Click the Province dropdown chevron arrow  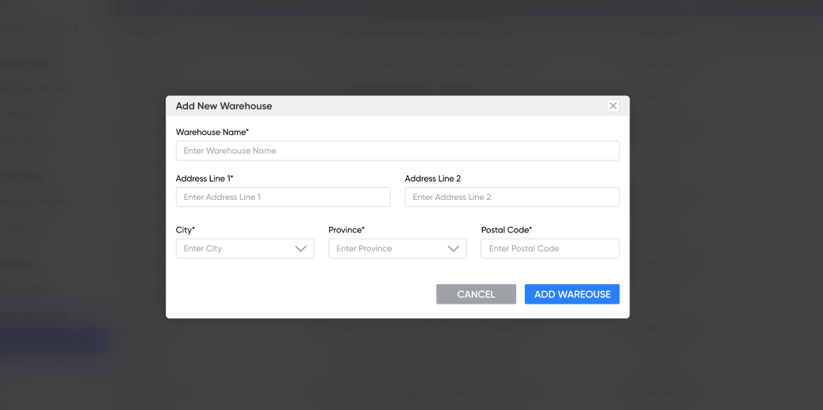(454, 248)
